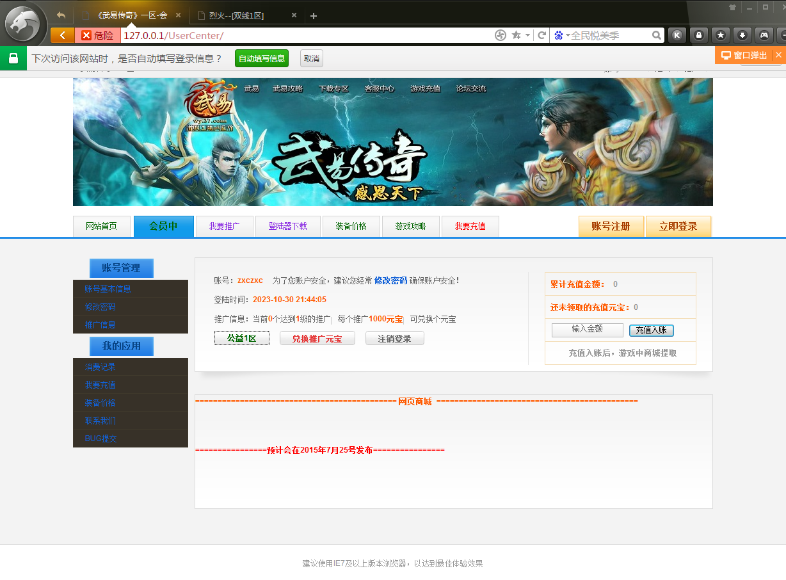Image resolution: width=786 pixels, height=580 pixels.
Task: Click the orange 窗口弹出 button
Action: point(744,55)
